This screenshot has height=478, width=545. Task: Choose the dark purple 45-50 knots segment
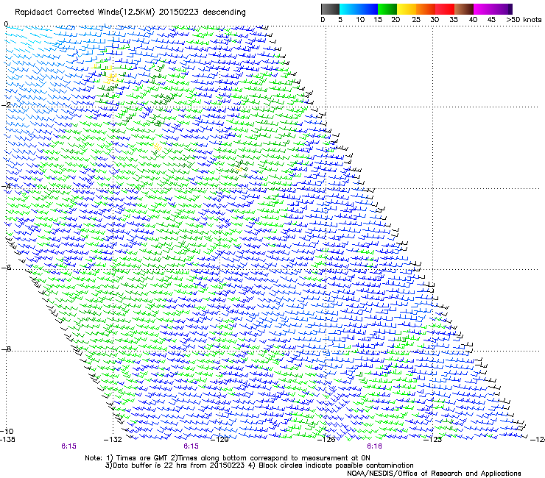[502, 9]
